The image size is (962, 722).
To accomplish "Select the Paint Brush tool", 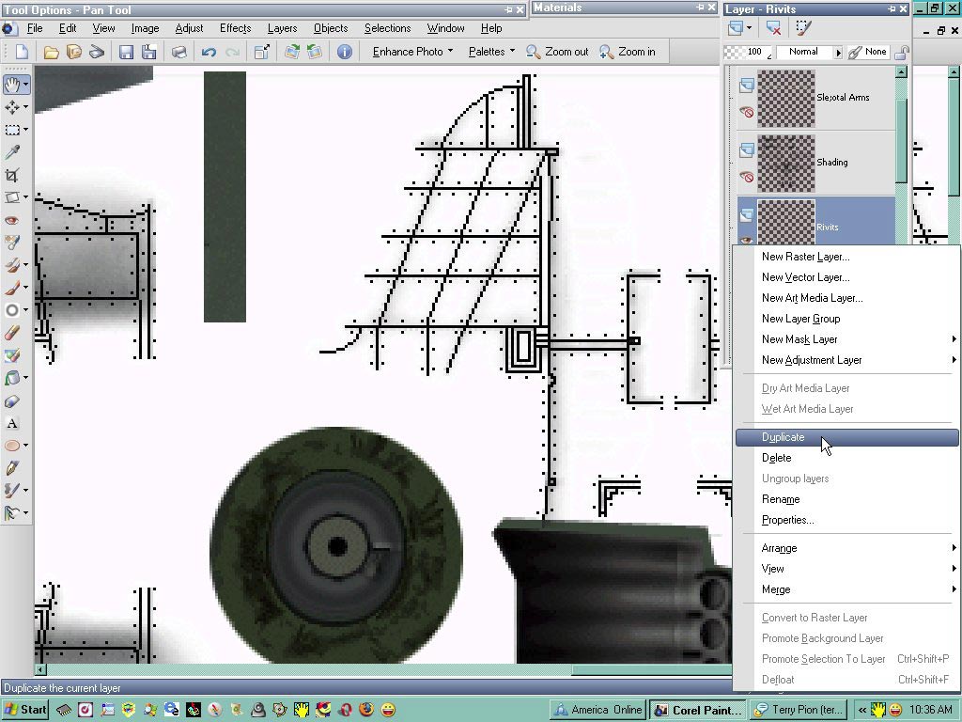I will tap(12, 288).
